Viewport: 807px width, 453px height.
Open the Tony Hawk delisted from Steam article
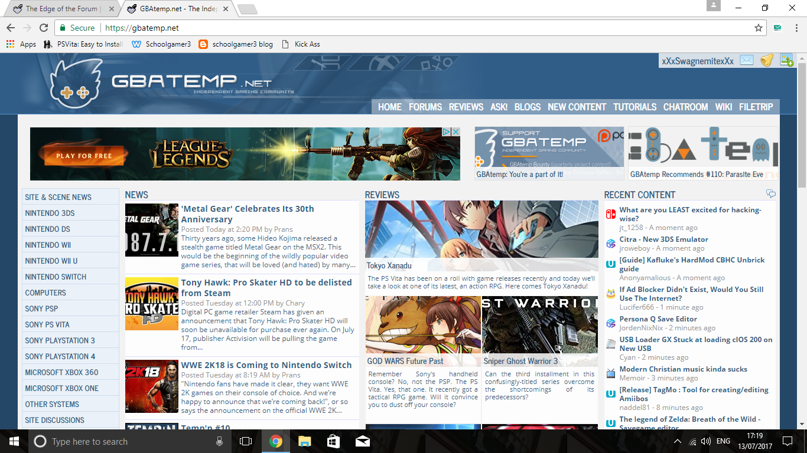click(266, 288)
